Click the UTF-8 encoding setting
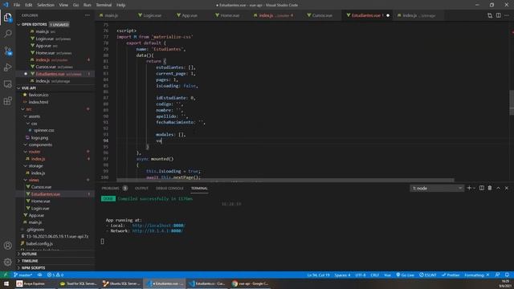Image resolution: width=514 pixels, height=289 pixels. pyautogui.click(x=361, y=275)
